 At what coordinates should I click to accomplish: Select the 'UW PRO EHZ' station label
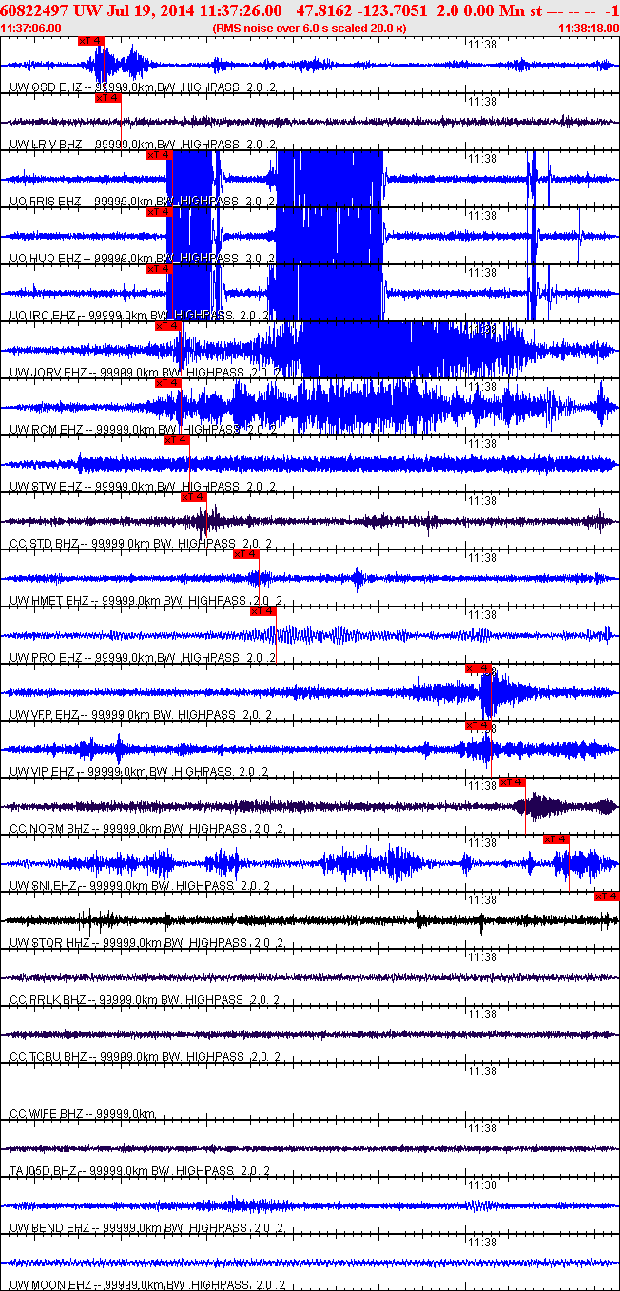click(x=46, y=658)
